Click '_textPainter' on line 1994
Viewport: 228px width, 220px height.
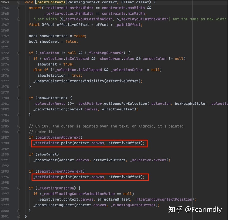tap(46, 177)
